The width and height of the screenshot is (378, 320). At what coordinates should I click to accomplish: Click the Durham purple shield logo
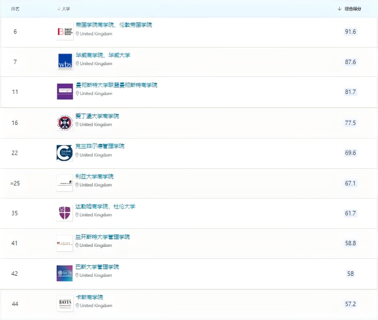(64, 213)
